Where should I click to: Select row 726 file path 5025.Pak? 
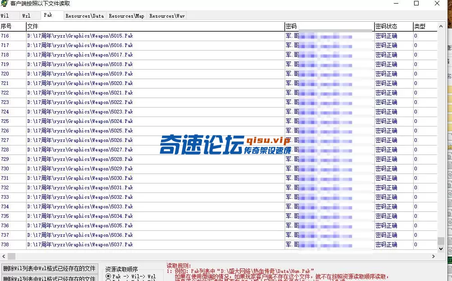click(80, 131)
